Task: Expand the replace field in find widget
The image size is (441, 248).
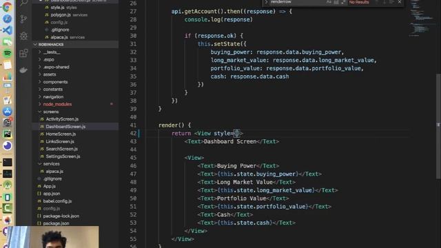Action: 266,2
